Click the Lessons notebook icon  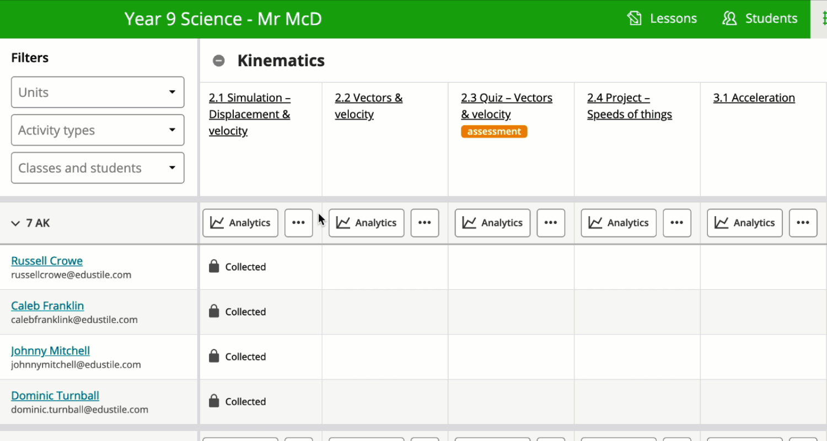tap(635, 18)
